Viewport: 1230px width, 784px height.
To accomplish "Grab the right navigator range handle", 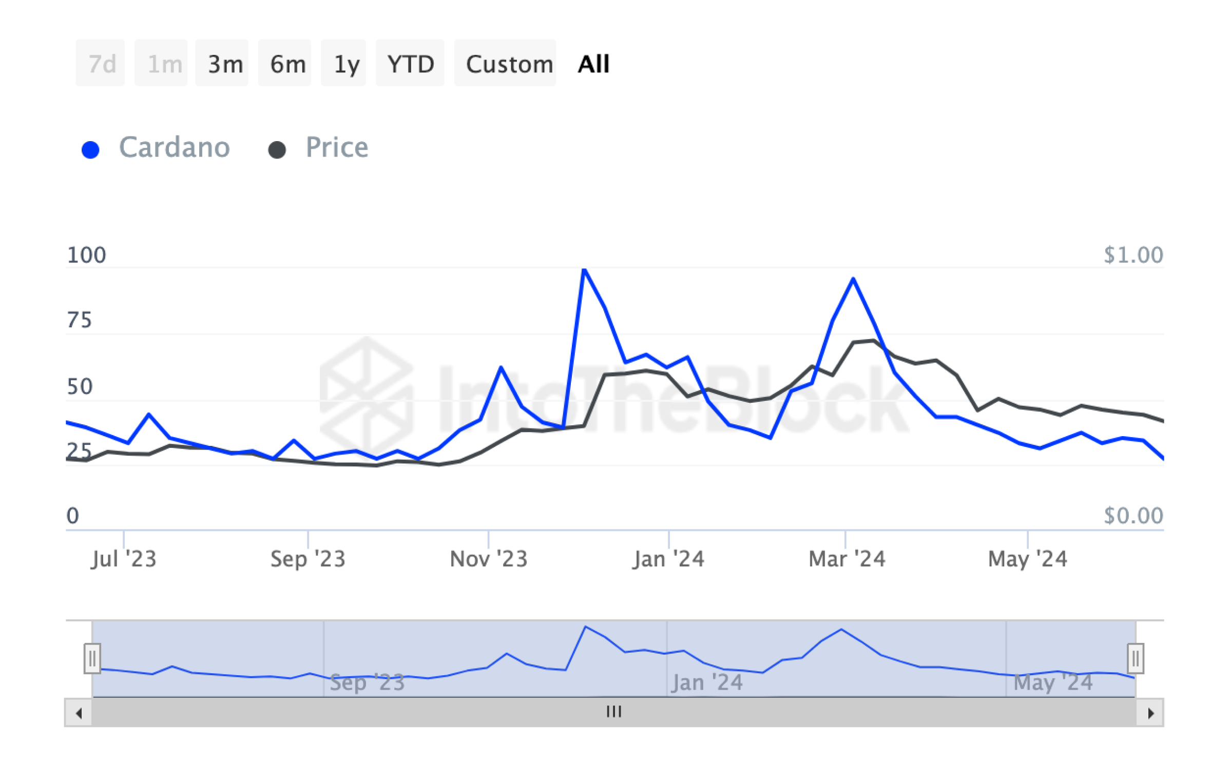I will point(1136,658).
